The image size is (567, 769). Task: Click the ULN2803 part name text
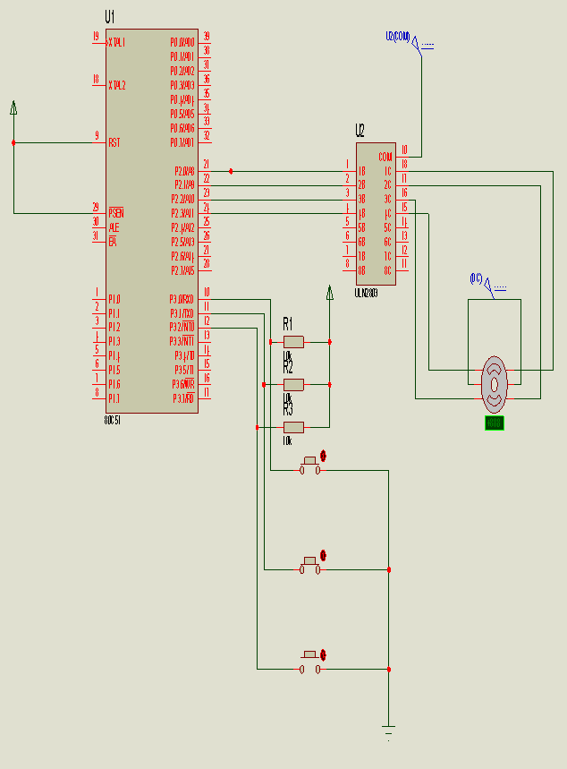(366, 294)
